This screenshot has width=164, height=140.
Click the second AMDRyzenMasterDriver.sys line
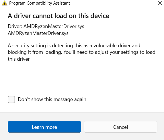point(38,33)
